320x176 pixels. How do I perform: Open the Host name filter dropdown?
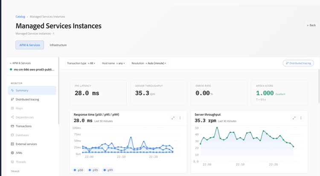(113, 63)
